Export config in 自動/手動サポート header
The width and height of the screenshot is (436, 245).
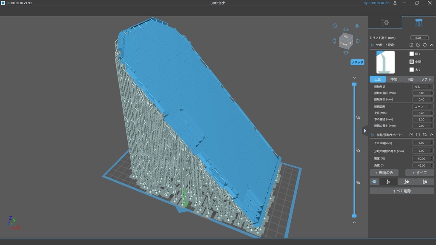click(x=418, y=135)
